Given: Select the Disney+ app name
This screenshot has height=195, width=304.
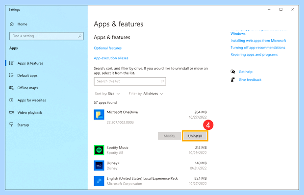Looking at the screenshot, I should [x=113, y=163].
